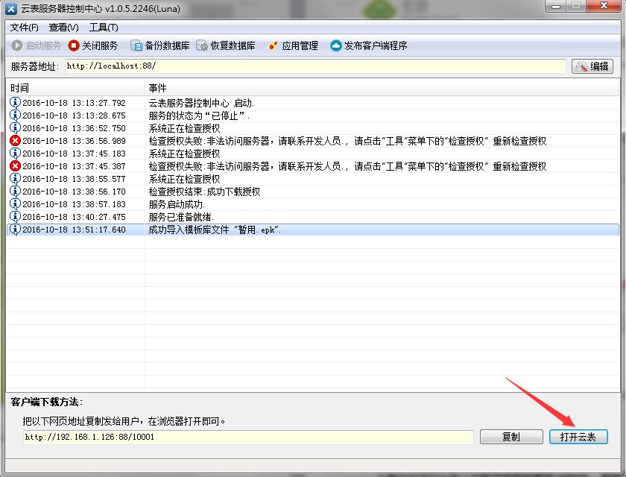Open the 文件(F) menu

(25, 28)
